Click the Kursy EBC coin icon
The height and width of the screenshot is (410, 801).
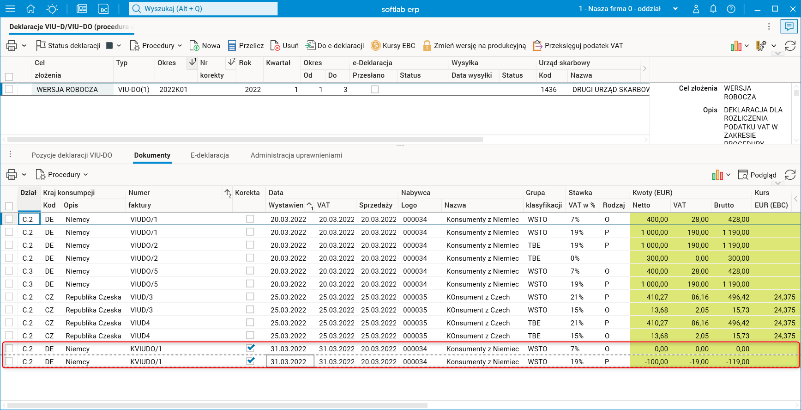(x=375, y=46)
